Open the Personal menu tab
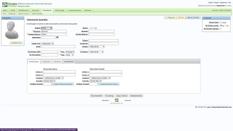 tap(35, 10)
